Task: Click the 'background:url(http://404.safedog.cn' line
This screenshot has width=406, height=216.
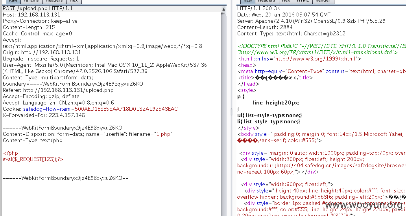Action: pyautogui.click(x=321, y=166)
